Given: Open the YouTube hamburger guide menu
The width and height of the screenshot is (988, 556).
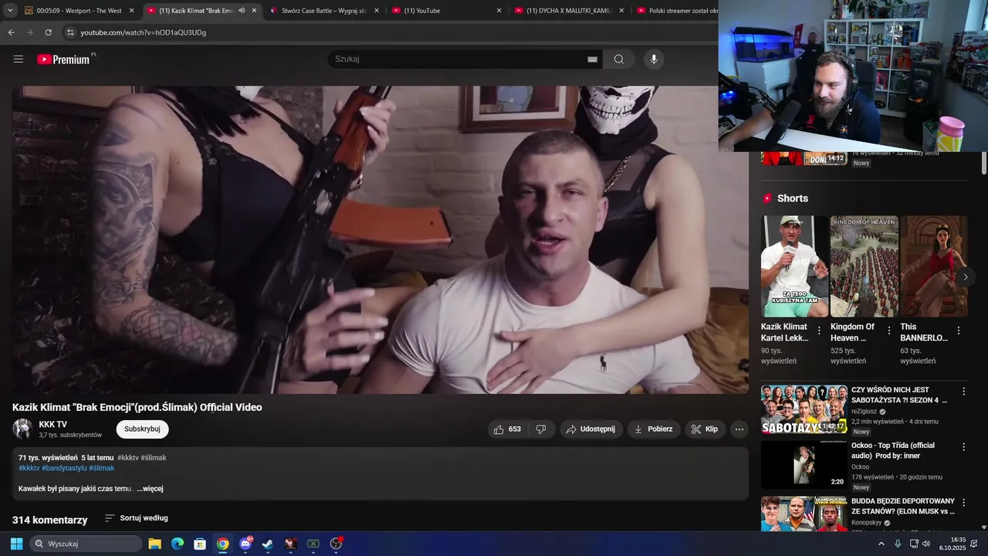Looking at the screenshot, I should [x=19, y=59].
